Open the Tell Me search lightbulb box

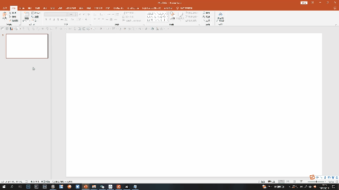[x=184, y=8]
